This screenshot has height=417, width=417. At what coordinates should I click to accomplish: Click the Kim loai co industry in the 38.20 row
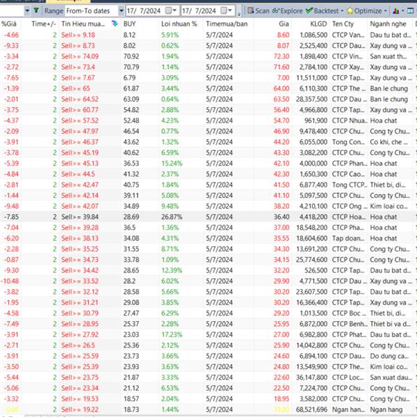(389, 206)
